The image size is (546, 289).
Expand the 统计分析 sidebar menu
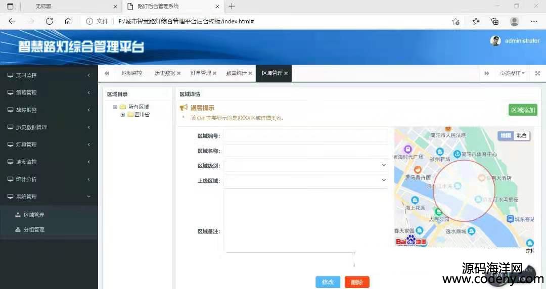tap(49, 179)
